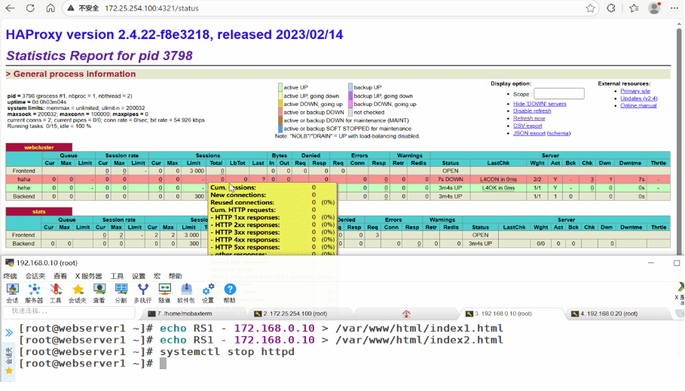
Task: Open 查看 (View) menu in the menu bar
Action: (60, 276)
